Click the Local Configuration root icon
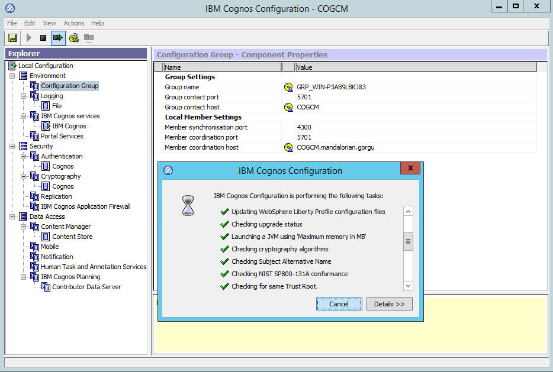This screenshot has width=553, height=372. click(x=12, y=66)
